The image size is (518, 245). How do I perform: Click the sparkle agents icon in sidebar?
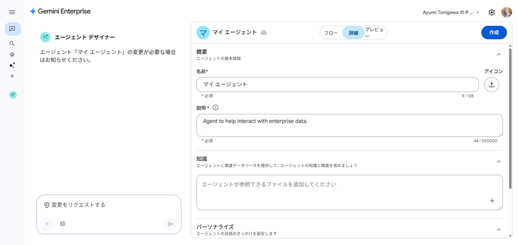[x=12, y=65]
